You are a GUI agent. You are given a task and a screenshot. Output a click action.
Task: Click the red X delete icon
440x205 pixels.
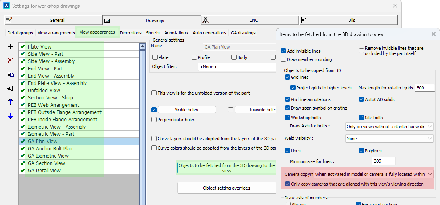click(11, 60)
